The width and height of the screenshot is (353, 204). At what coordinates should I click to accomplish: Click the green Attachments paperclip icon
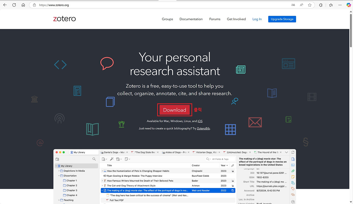point(293,171)
